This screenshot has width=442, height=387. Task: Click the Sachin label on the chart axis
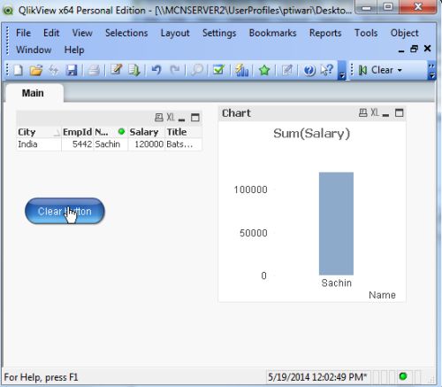pos(337,283)
